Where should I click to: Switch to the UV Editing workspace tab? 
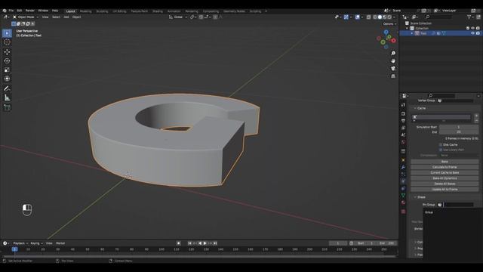[x=119, y=11]
